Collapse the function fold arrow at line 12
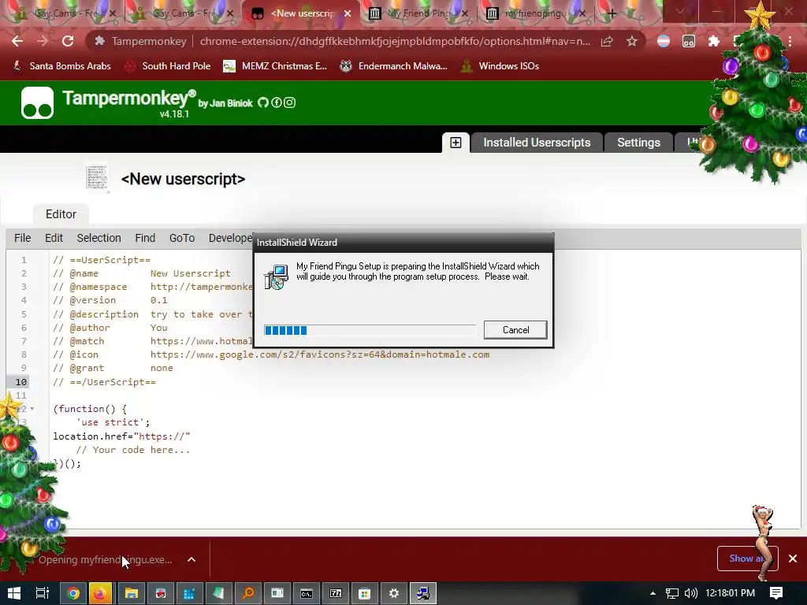The height and width of the screenshot is (605, 807). pos(32,409)
